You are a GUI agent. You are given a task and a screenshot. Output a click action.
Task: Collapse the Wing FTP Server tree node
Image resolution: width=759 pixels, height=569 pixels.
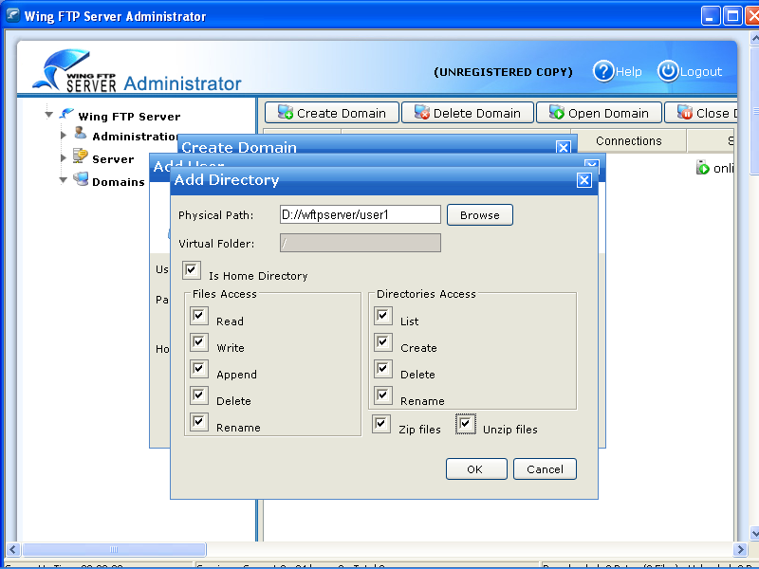pyautogui.click(x=48, y=115)
